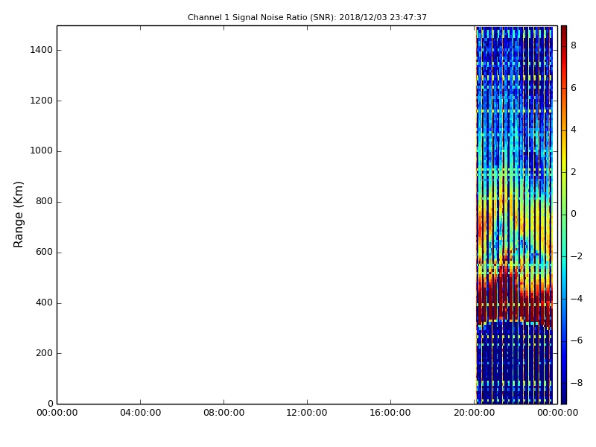
Task: Click the 600 tick label on range axis
Action: (44, 252)
